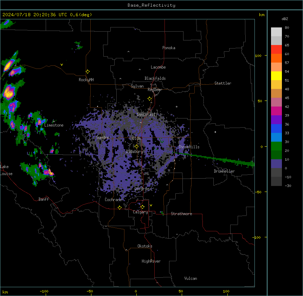
Task: Click the dBZ legend heading
Action: pos(285,19)
